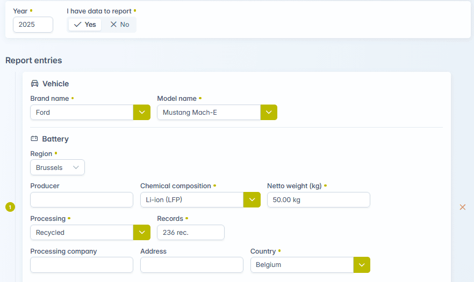
Task: Open the Brand name dropdown arrow
Action: coord(141,113)
